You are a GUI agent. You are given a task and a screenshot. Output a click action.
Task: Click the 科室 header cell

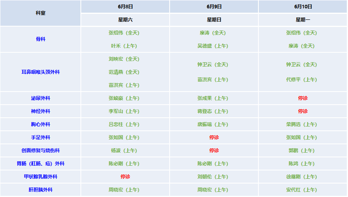[x=41, y=13]
